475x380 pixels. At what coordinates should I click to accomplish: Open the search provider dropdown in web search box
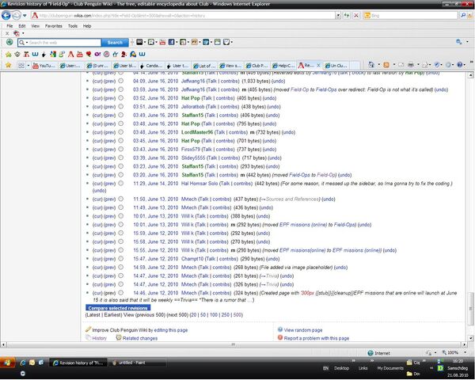click(x=27, y=43)
